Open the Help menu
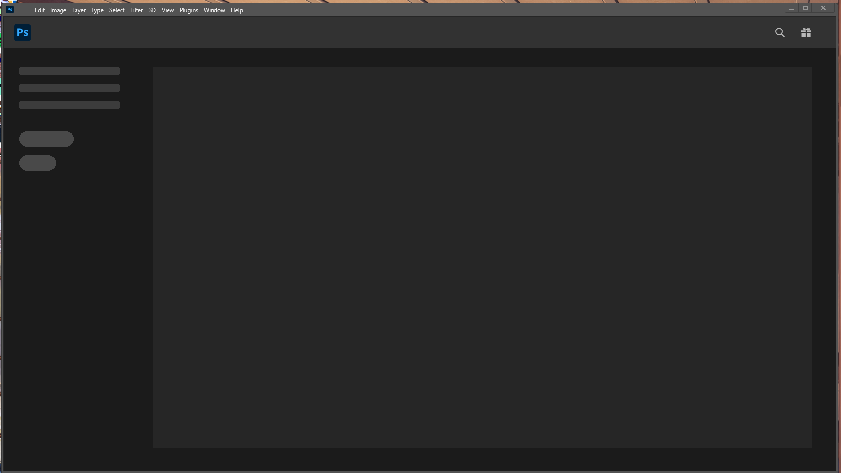This screenshot has height=473, width=841. tap(236, 10)
